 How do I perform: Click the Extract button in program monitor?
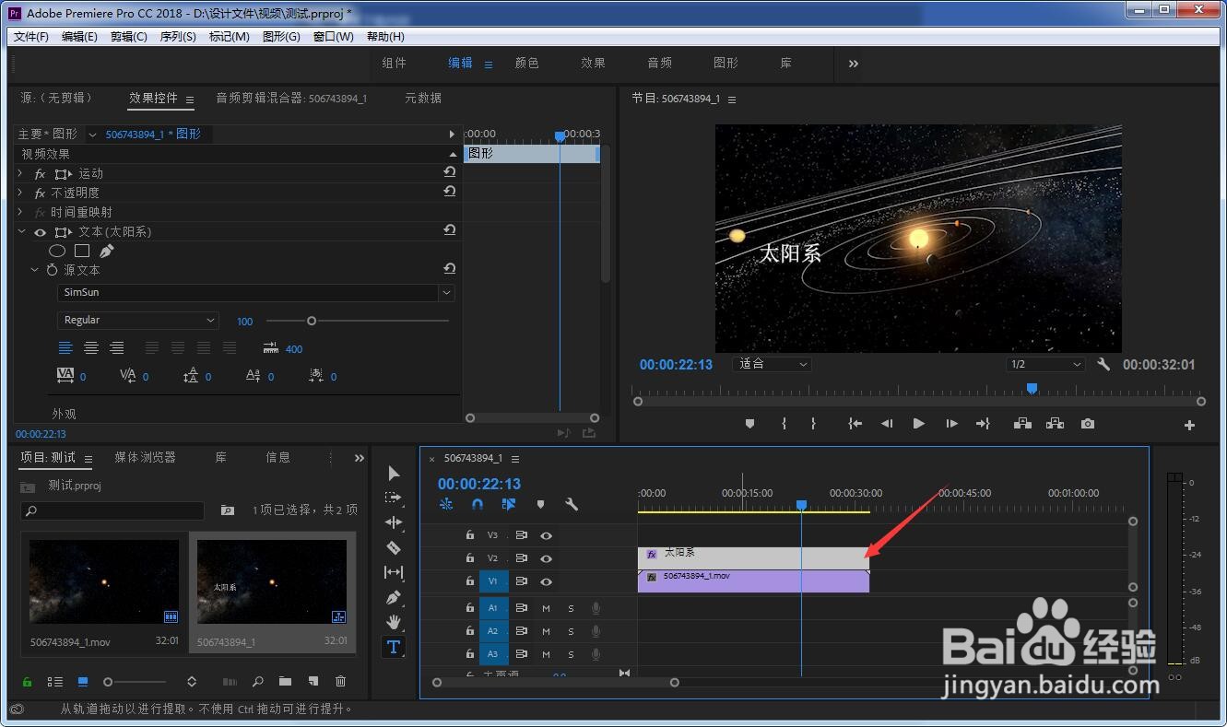[x=1056, y=424]
